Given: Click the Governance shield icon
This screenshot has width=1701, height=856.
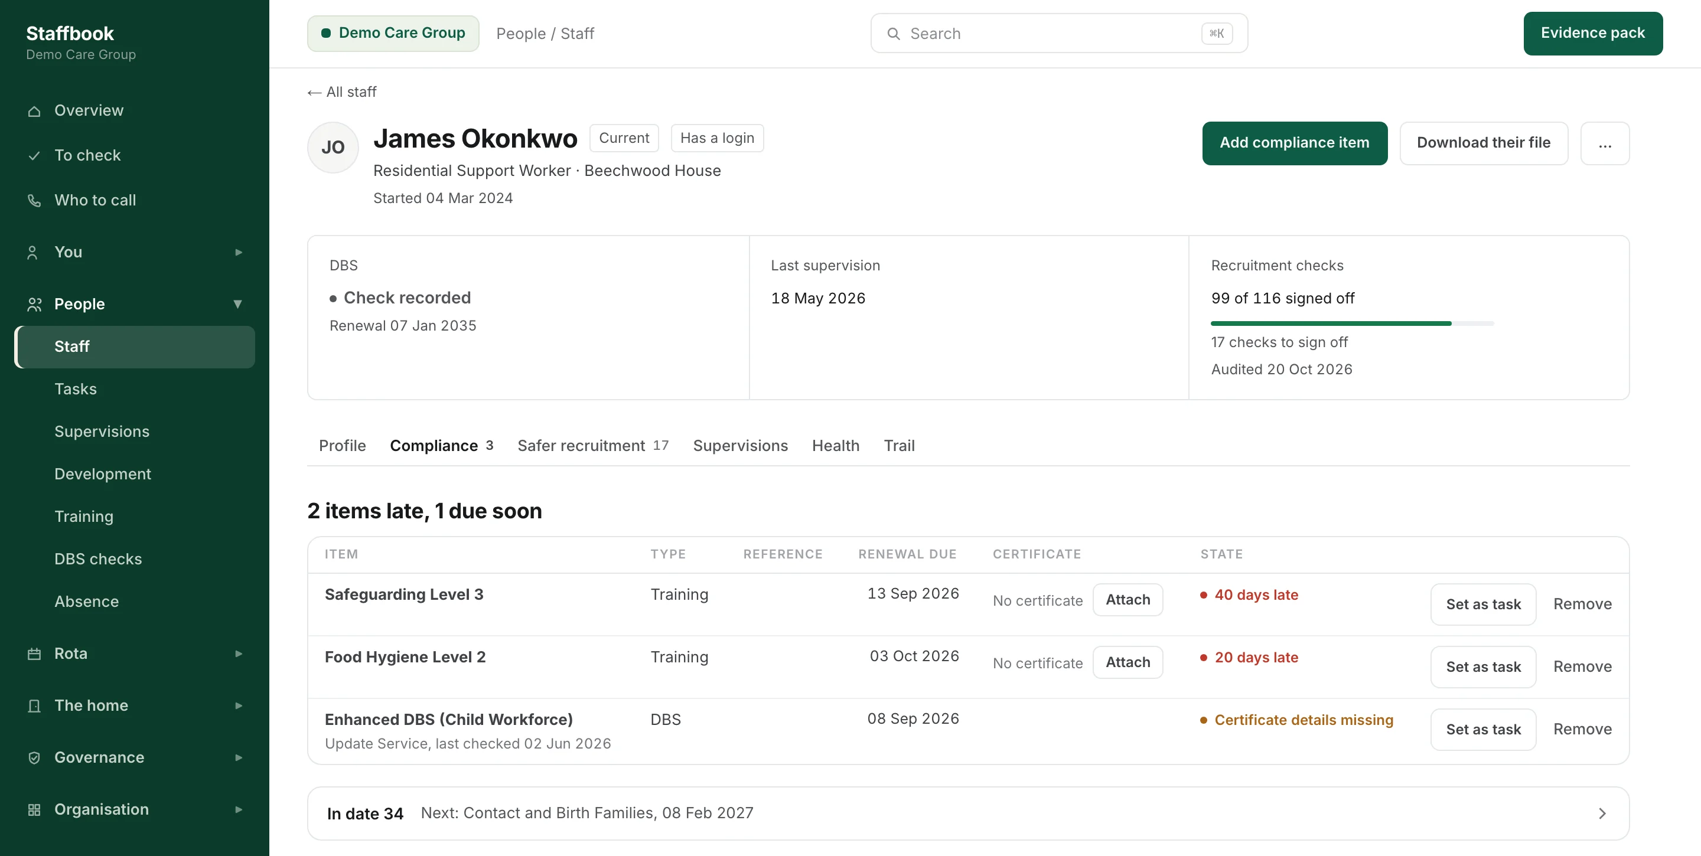Looking at the screenshot, I should [x=34, y=757].
